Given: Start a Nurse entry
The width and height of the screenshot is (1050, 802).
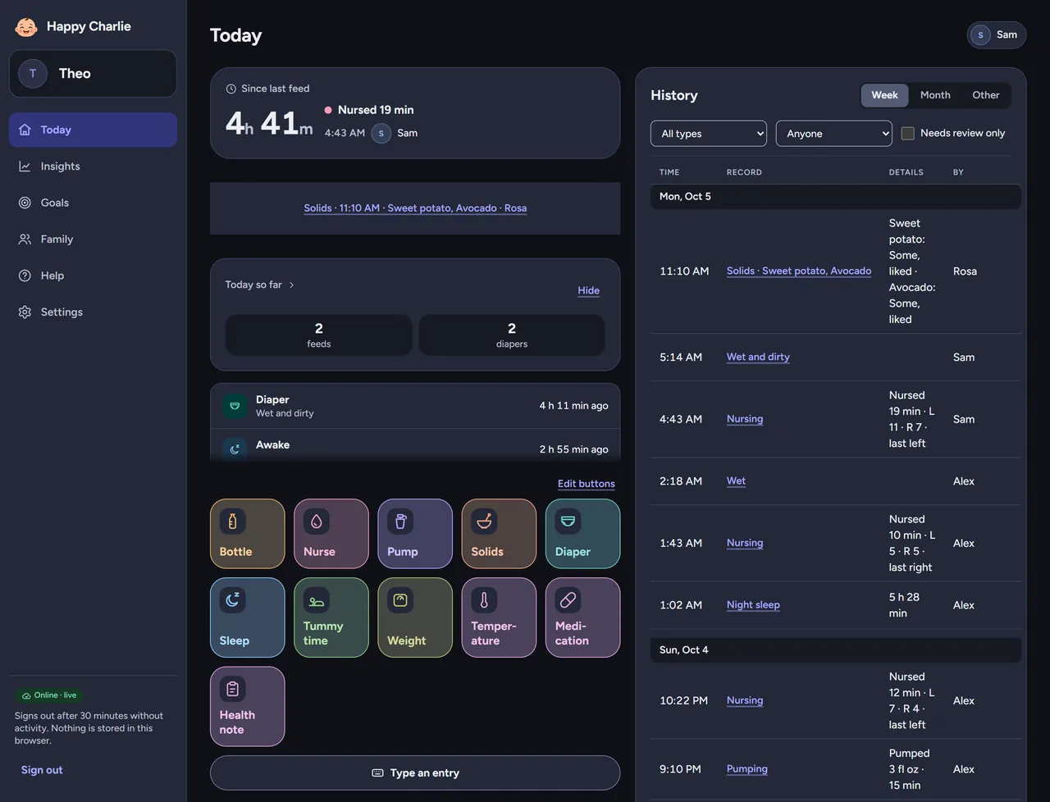Looking at the screenshot, I should tap(331, 534).
